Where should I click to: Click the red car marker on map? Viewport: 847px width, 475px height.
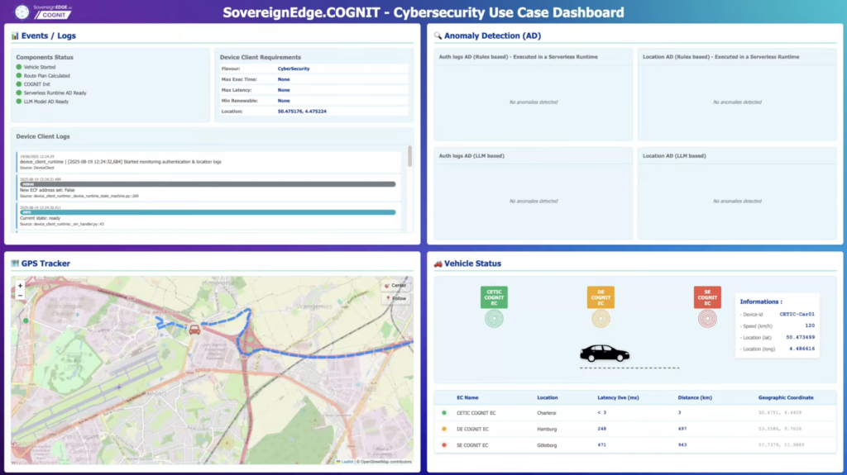pyautogui.click(x=194, y=329)
